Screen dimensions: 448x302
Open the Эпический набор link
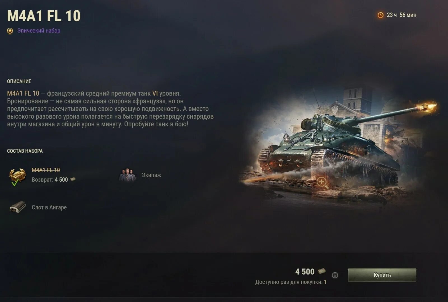click(39, 30)
